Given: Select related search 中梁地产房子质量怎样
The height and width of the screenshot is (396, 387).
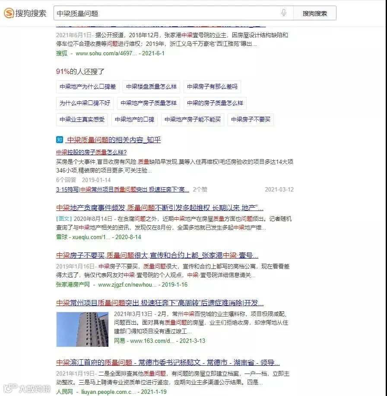Looking at the screenshot, I should pos(149,103).
